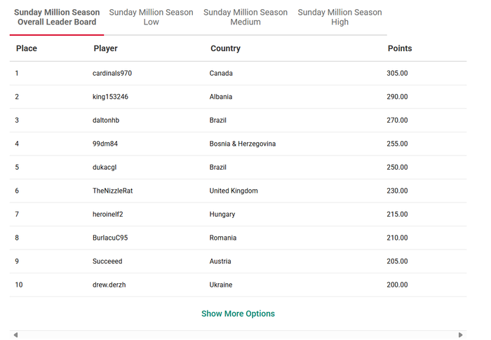The width and height of the screenshot is (491, 340).
Task: Click the 210.00 points for BurlacuC95
Action: point(397,238)
